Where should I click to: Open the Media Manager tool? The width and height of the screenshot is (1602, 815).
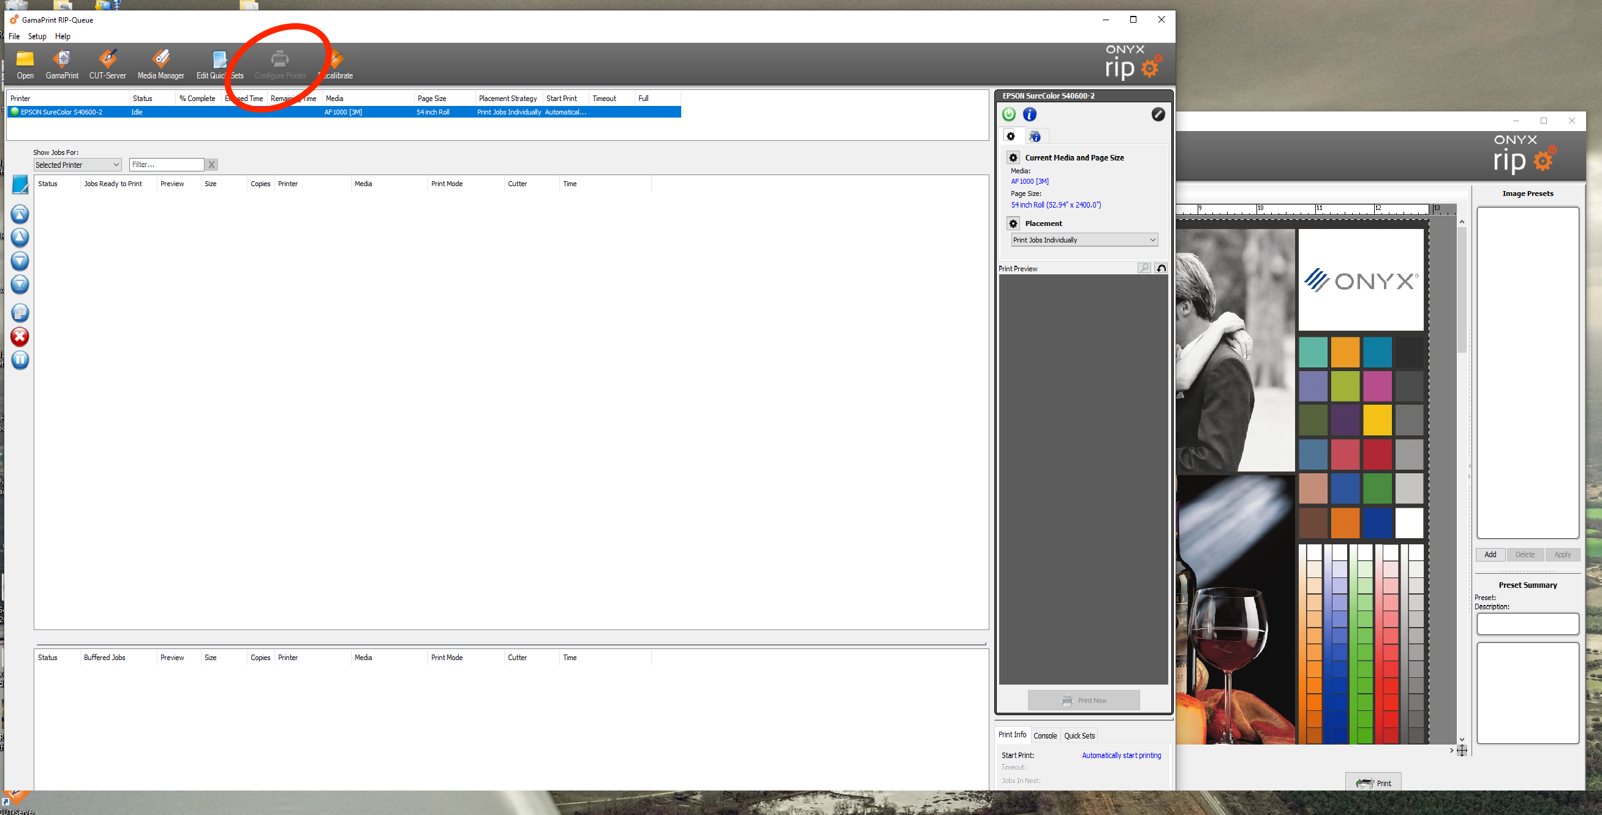(x=161, y=65)
